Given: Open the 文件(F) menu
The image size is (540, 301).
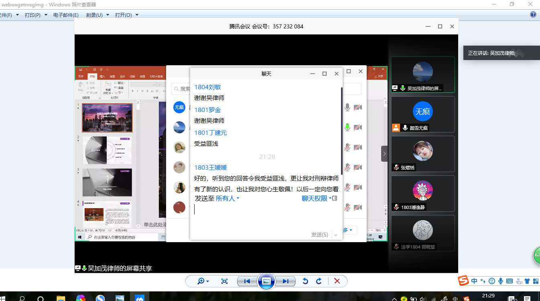Looking at the screenshot, I should (x=6, y=15).
